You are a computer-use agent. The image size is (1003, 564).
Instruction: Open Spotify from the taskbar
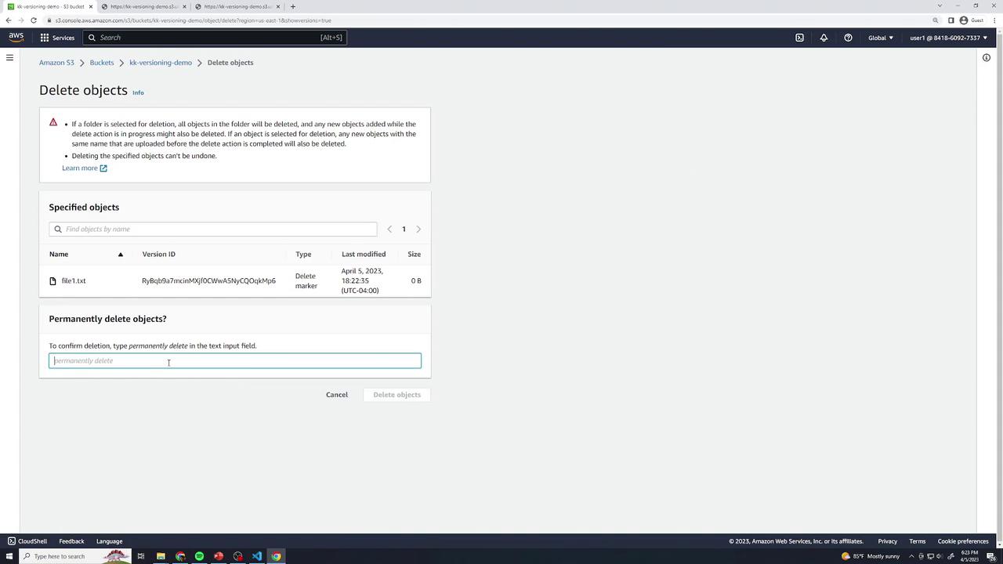199,556
